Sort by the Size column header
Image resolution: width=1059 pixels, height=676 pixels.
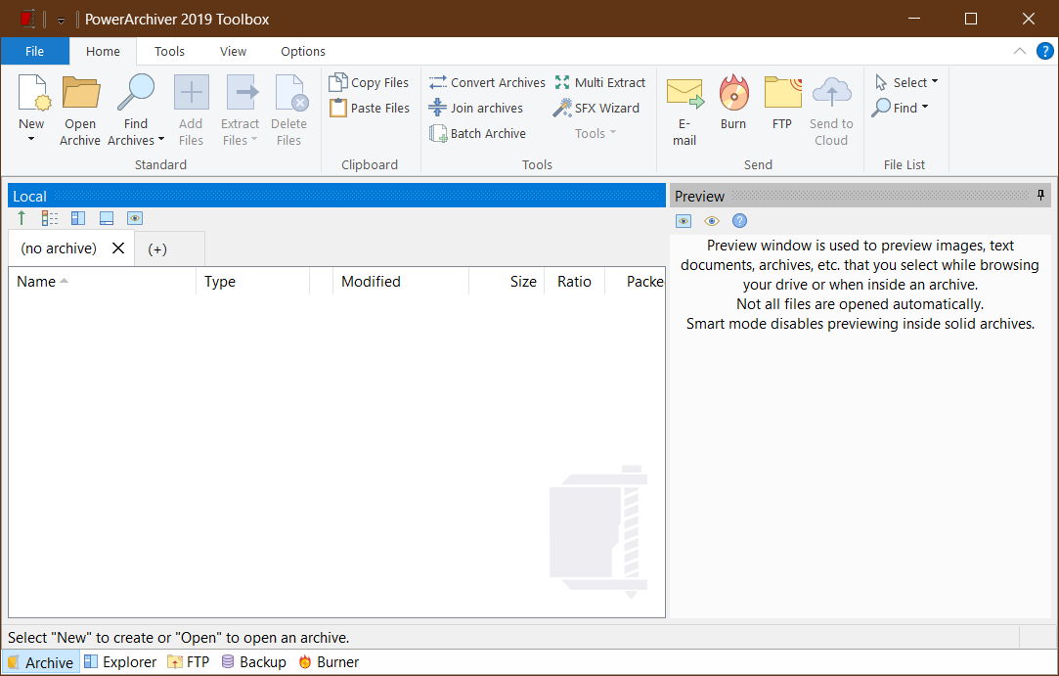pyautogui.click(x=507, y=281)
